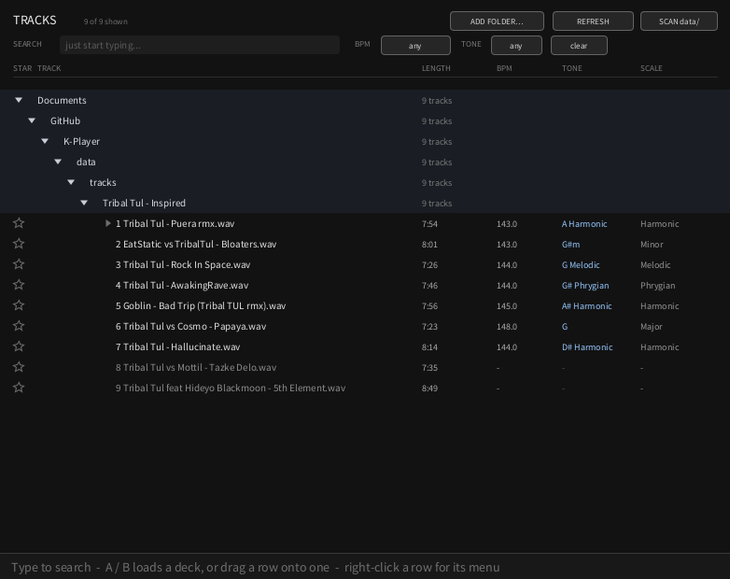
Task: Star the track 7 Tribal Tul - Hallucinate.wav
Action: (19, 346)
